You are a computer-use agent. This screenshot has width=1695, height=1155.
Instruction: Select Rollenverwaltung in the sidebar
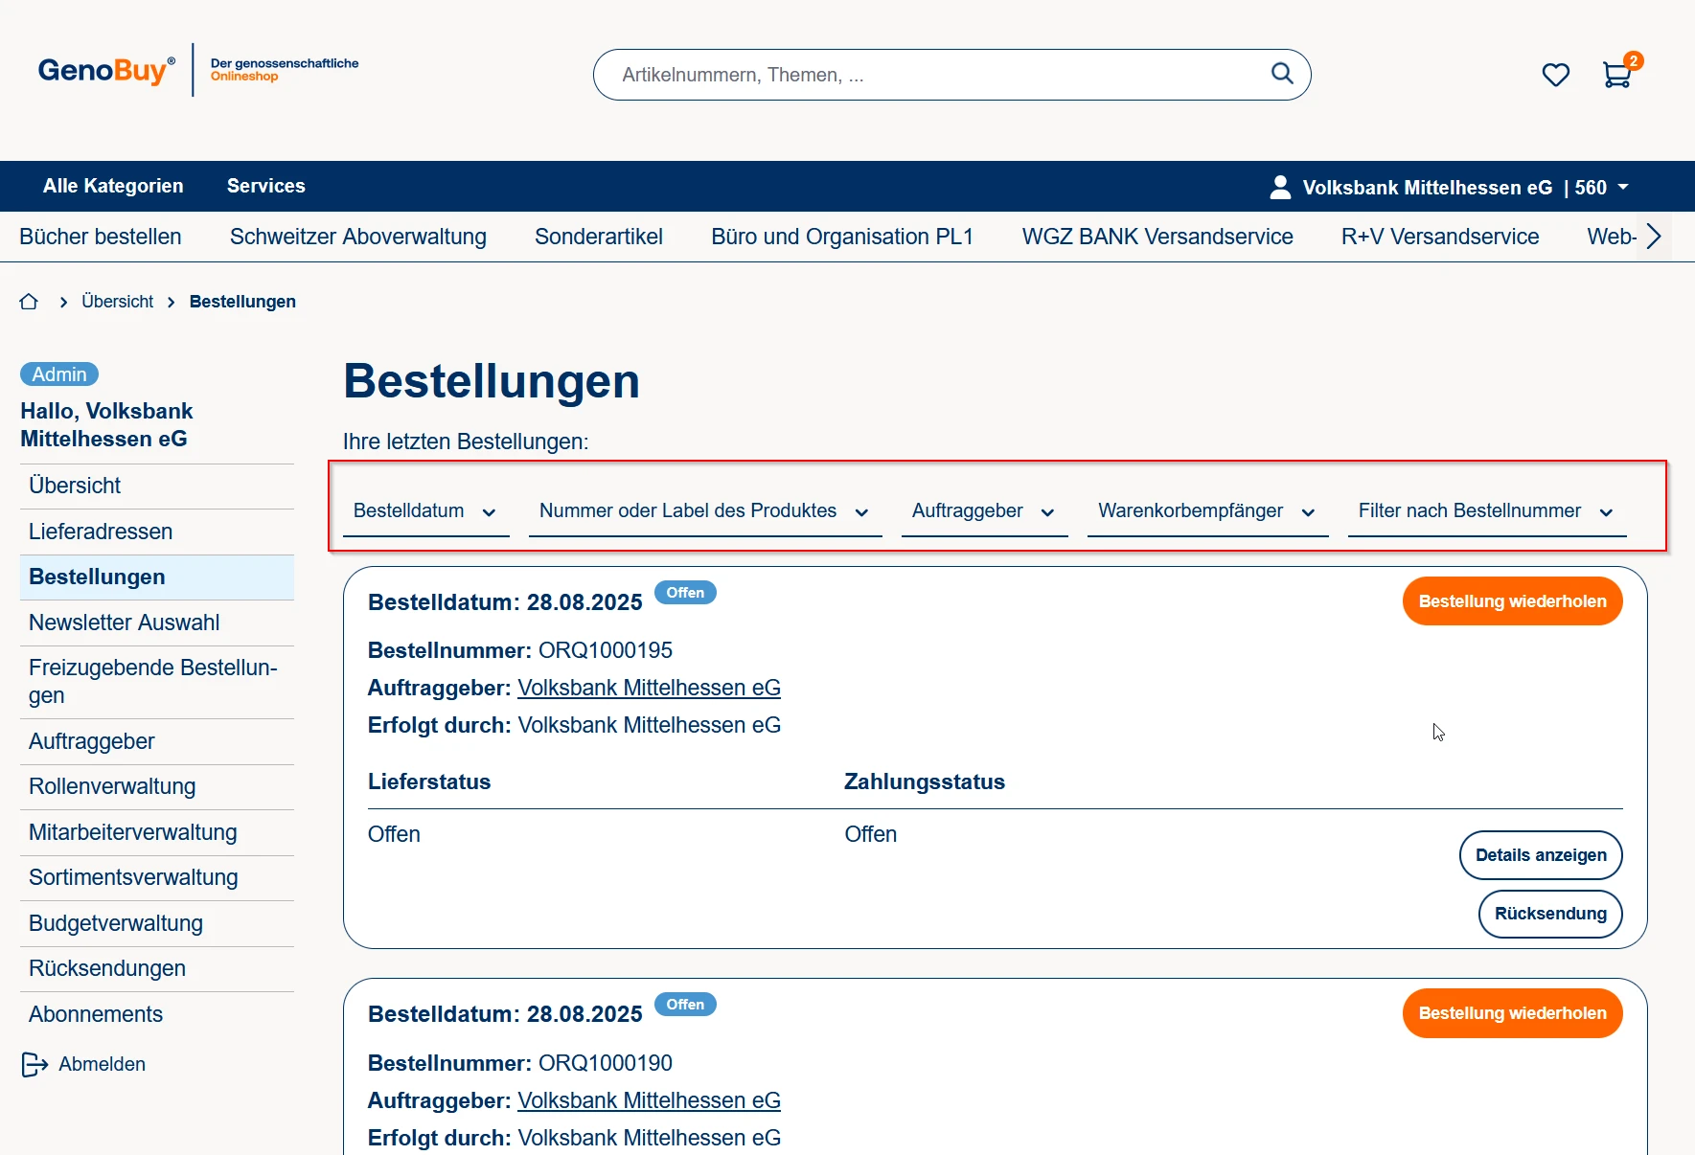click(x=112, y=786)
